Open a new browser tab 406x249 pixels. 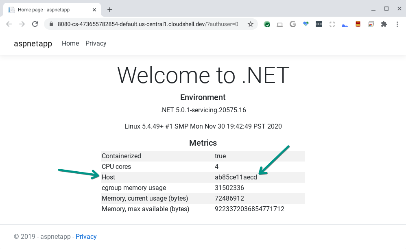(110, 10)
